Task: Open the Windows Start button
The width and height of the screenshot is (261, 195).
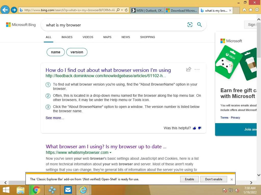Action: click(6, 190)
